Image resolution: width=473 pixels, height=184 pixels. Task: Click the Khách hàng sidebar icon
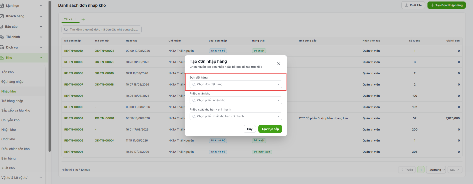(2, 16)
